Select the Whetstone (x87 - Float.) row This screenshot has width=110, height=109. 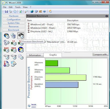point(67,24)
